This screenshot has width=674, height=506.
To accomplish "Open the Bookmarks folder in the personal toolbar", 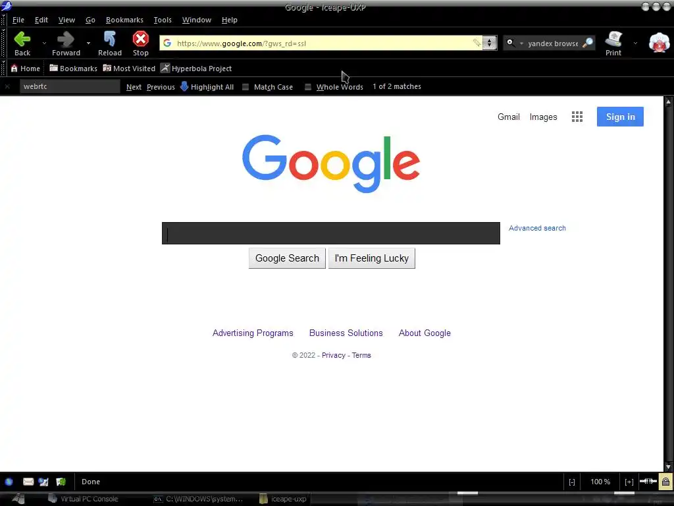I will (x=73, y=69).
